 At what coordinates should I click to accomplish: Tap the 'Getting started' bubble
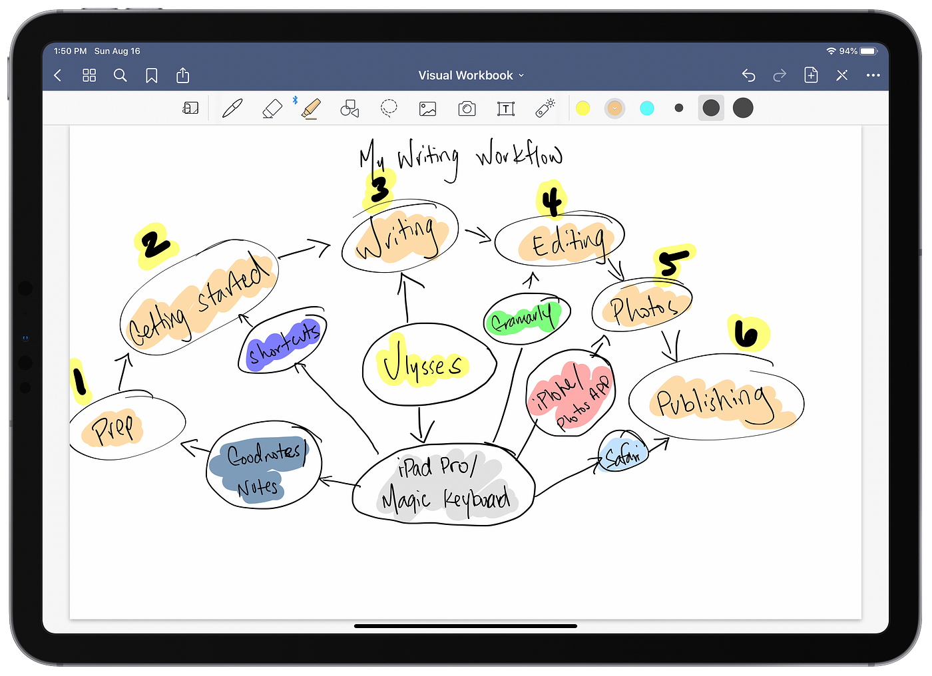[x=199, y=297]
